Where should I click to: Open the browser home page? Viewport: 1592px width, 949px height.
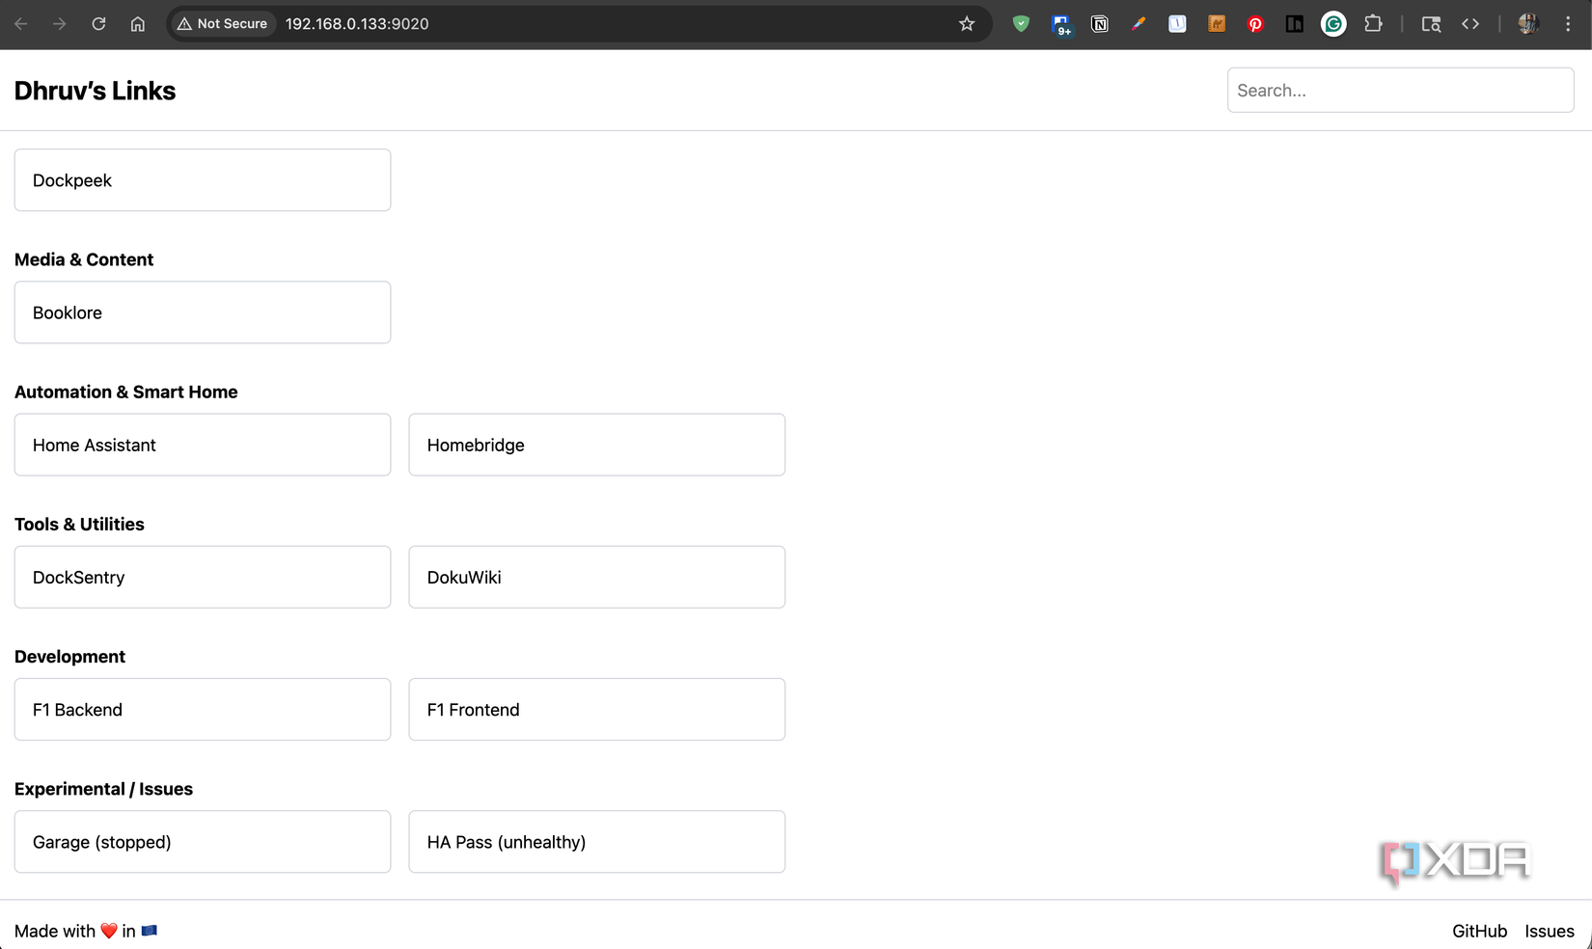(x=138, y=24)
